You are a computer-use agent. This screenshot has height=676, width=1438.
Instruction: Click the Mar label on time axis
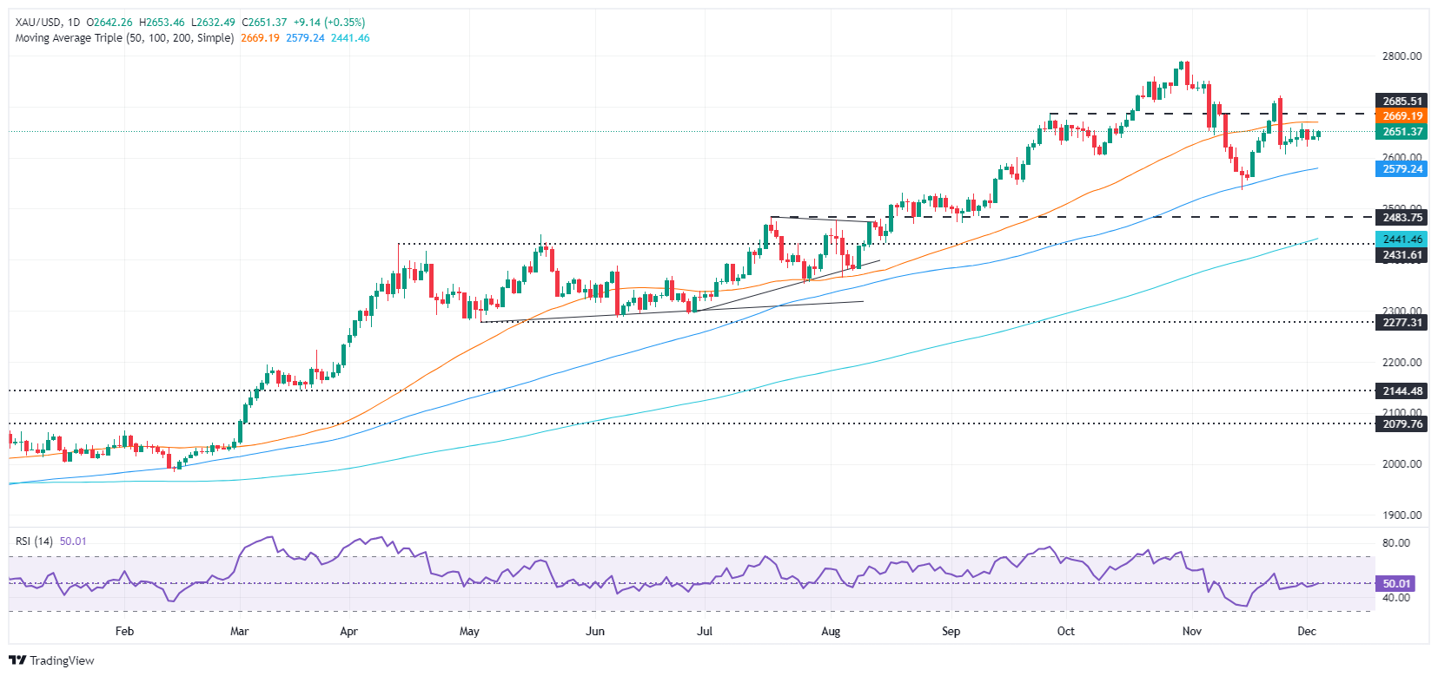tap(239, 632)
